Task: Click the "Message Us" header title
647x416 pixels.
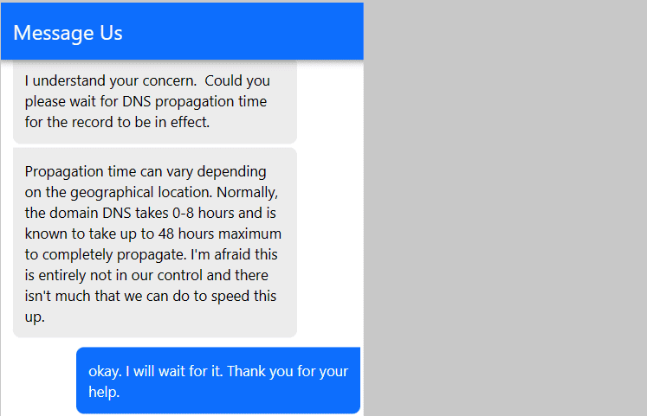Action: (x=68, y=33)
